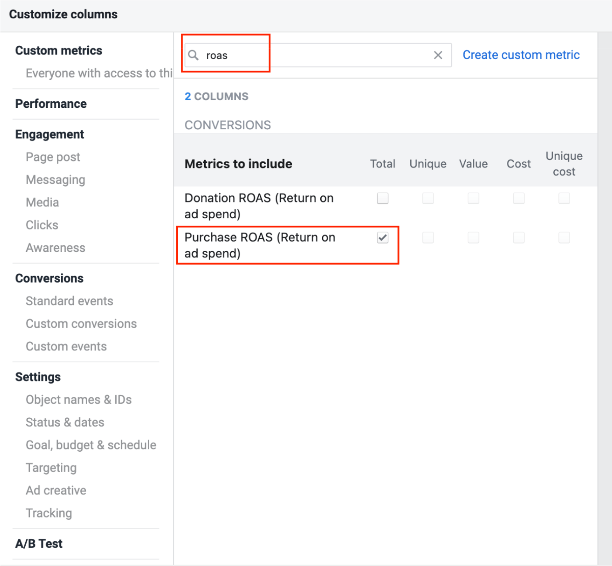Select Object names & IDs

78,400
